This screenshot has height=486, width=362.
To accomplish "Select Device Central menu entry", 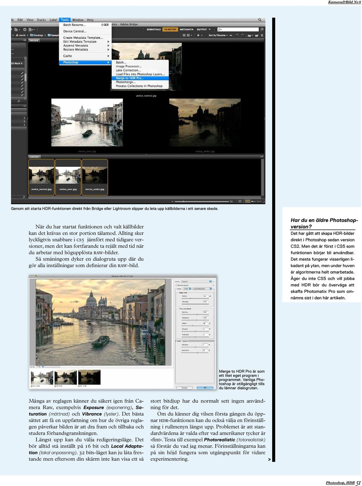I will pyautogui.click(x=85, y=31).
